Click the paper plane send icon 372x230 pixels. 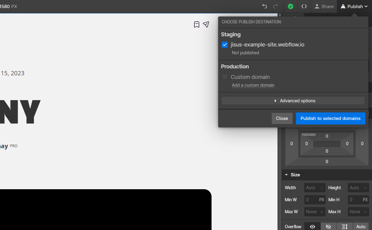(x=206, y=24)
